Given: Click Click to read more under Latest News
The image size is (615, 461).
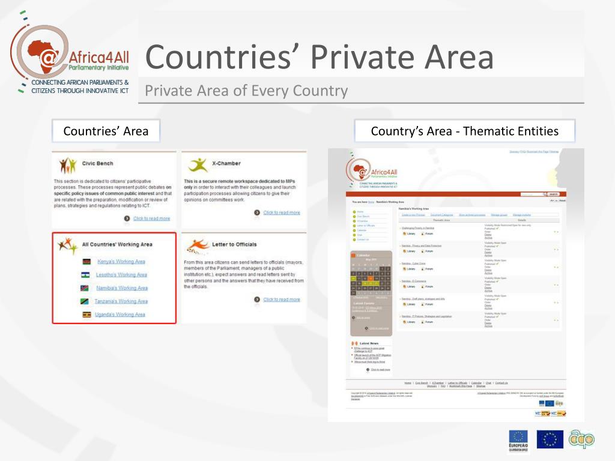Looking at the screenshot, I should (x=380, y=370).
